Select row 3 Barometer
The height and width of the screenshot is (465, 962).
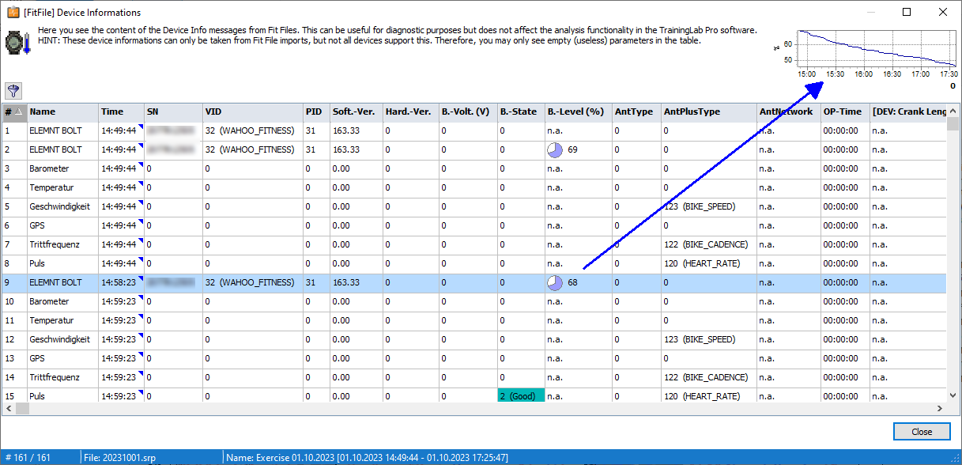click(474, 168)
